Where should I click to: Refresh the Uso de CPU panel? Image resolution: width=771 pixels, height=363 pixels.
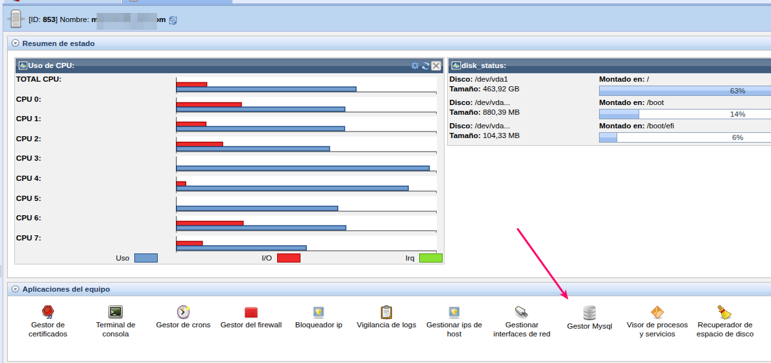coord(426,65)
